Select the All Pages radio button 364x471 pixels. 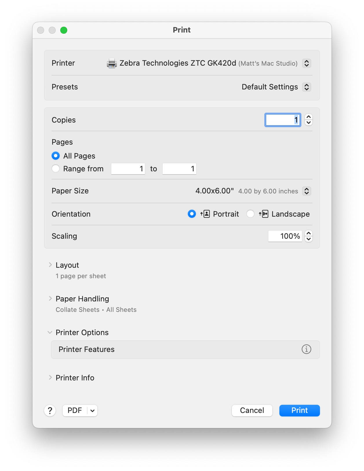click(x=56, y=156)
